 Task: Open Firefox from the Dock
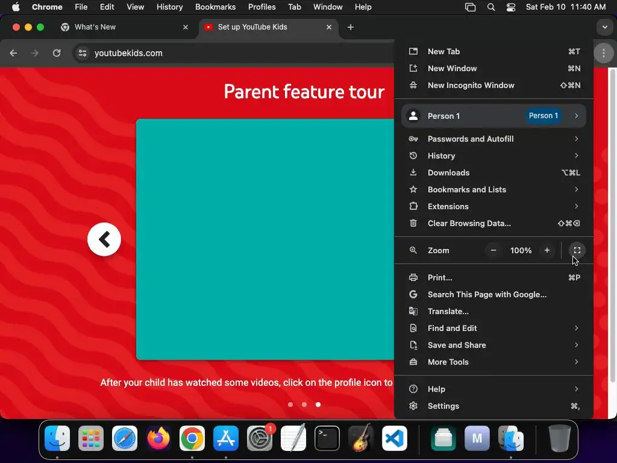click(x=158, y=438)
